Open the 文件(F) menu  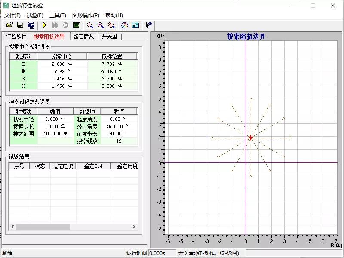click(12, 15)
